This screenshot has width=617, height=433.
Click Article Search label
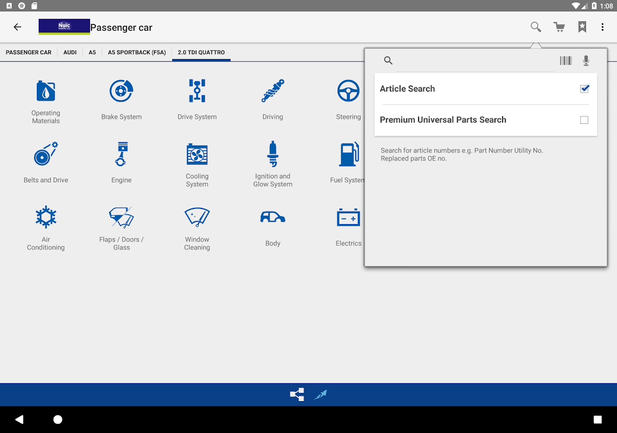(x=407, y=89)
